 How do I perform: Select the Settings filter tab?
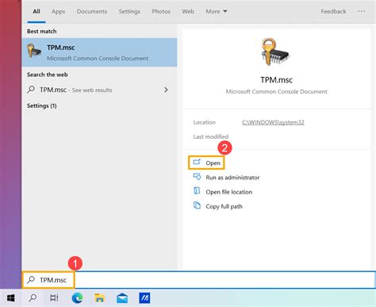(x=129, y=11)
